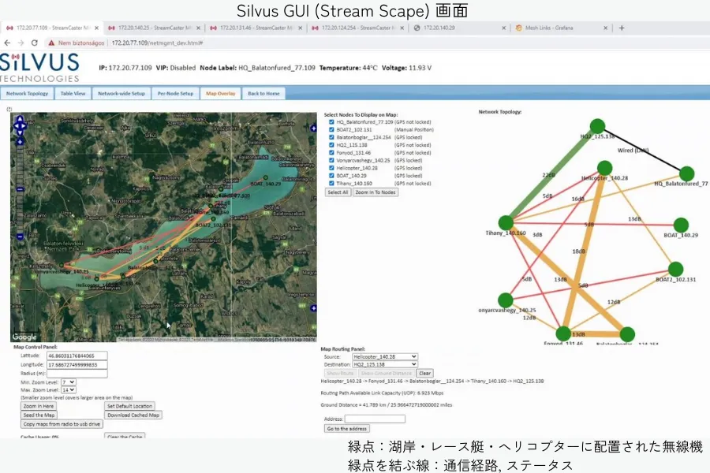This screenshot has height=473, width=710.
Task: Uncheck HQ2_125.138 node checkbox
Action: 331,145
